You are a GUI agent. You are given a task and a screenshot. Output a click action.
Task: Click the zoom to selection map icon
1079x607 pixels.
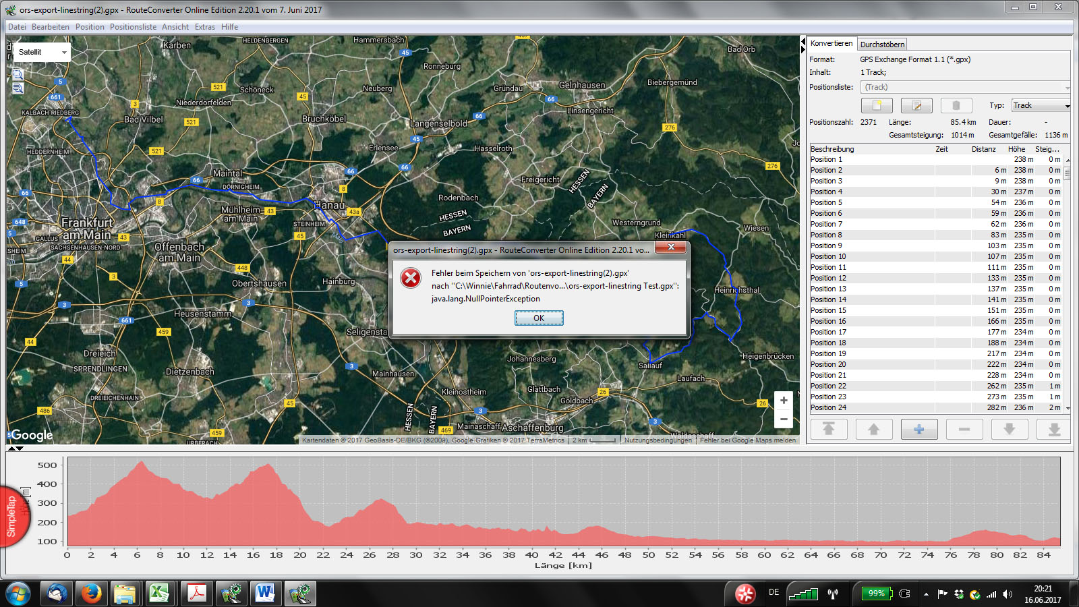(18, 74)
